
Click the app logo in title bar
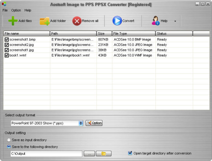click(4, 4)
